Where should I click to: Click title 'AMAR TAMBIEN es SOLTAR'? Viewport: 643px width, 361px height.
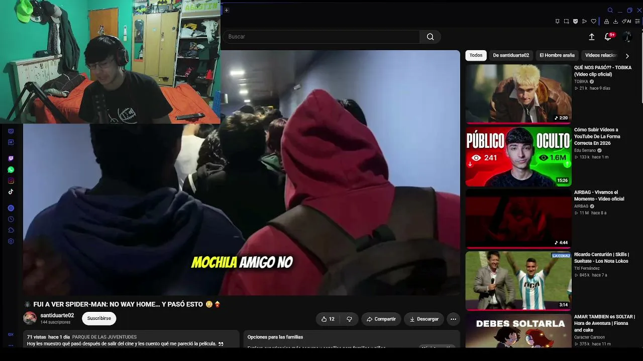click(604, 323)
